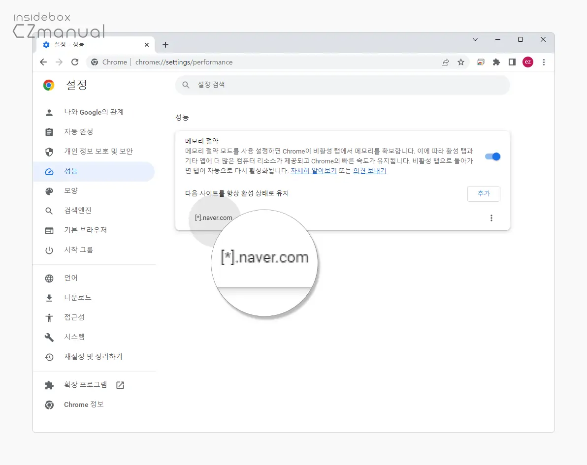Screen dimensions: 587x465
Task: Open 다운로드 settings
Action: click(94, 297)
